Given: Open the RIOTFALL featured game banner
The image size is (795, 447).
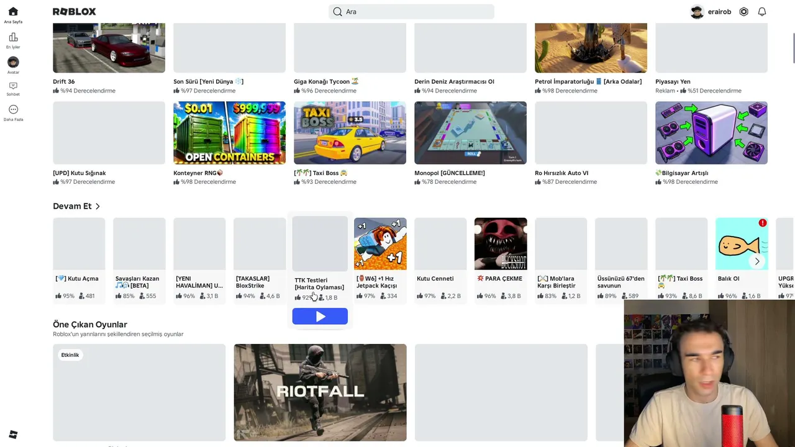Looking at the screenshot, I should click(320, 392).
